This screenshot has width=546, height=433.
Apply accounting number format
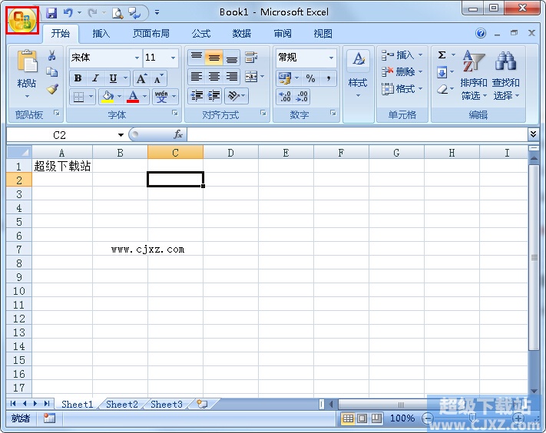[x=285, y=78]
